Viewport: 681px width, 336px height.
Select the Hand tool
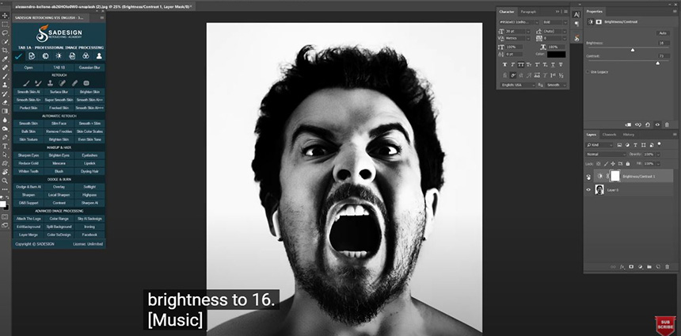pyautogui.click(x=5, y=172)
